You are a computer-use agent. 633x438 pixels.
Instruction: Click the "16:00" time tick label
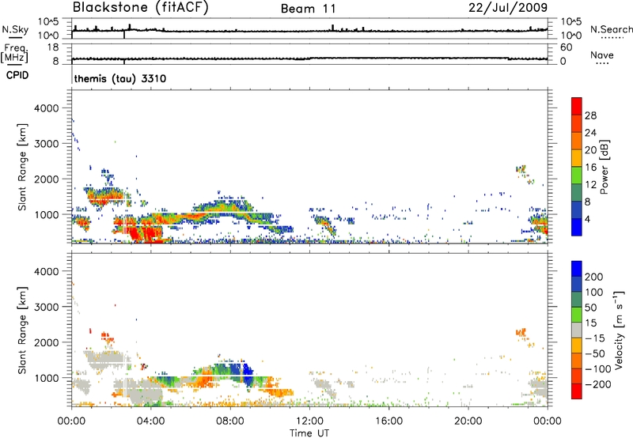point(389,421)
